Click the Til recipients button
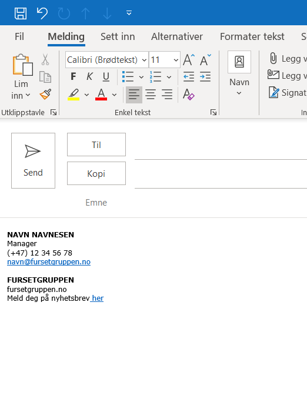The height and width of the screenshot is (413, 307). click(x=96, y=145)
